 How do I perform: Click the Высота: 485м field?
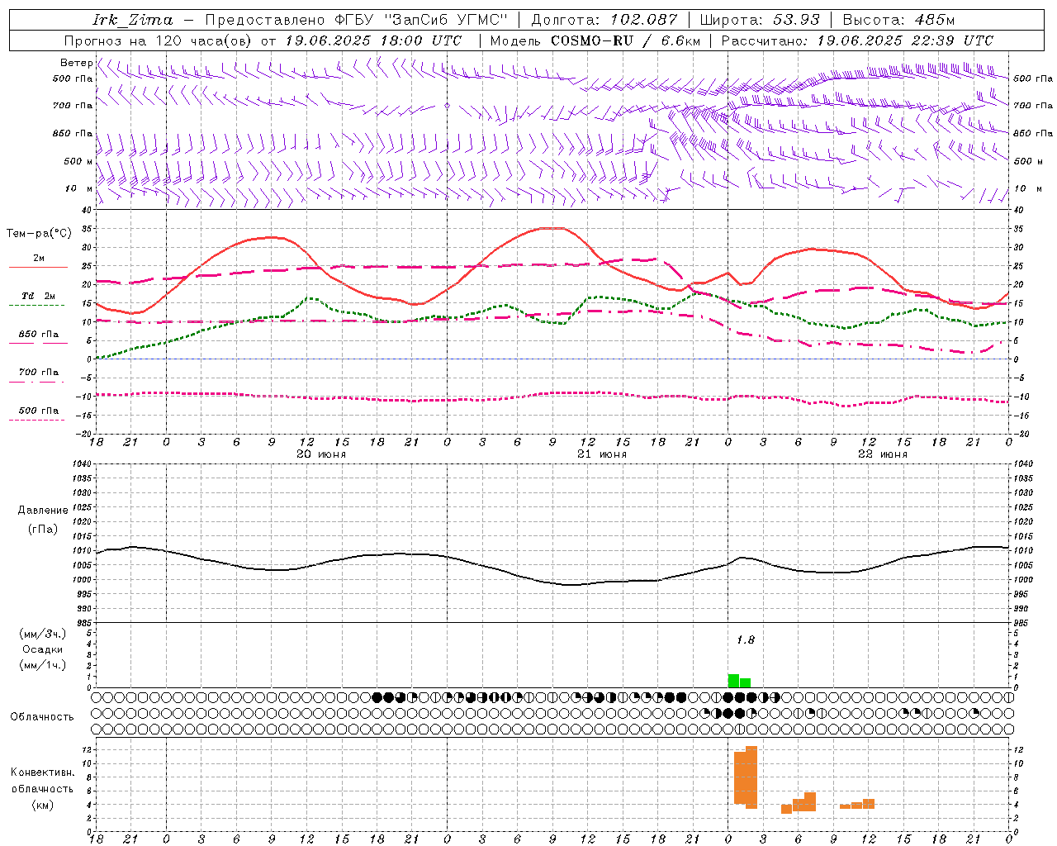point(898,20)
